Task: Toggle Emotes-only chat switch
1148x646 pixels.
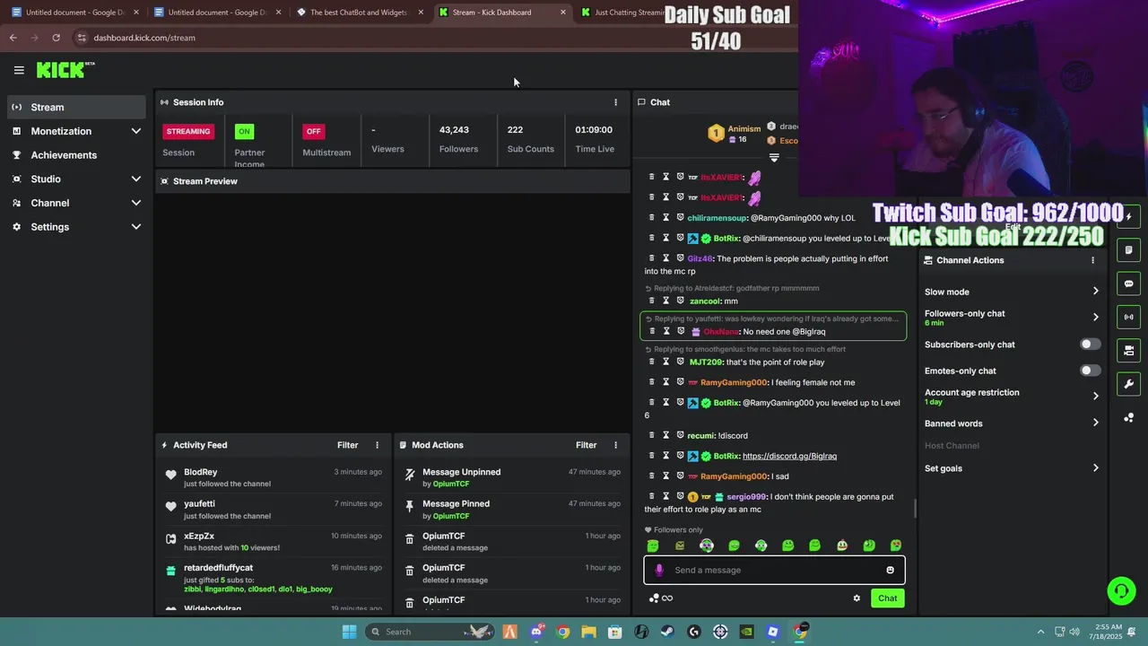Action: coord(1090,371)
